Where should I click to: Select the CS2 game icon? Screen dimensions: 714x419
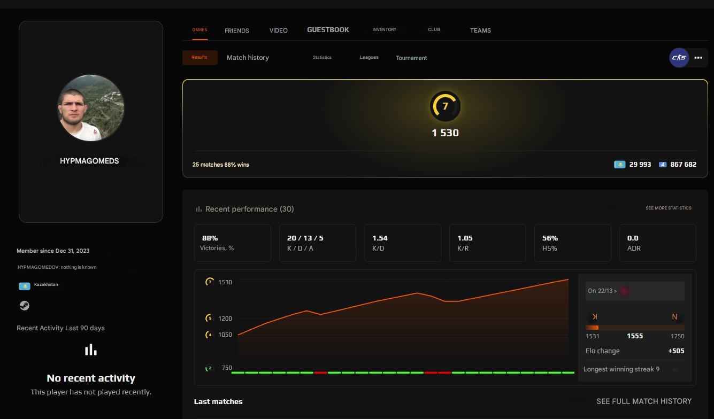tap(678, 57)
